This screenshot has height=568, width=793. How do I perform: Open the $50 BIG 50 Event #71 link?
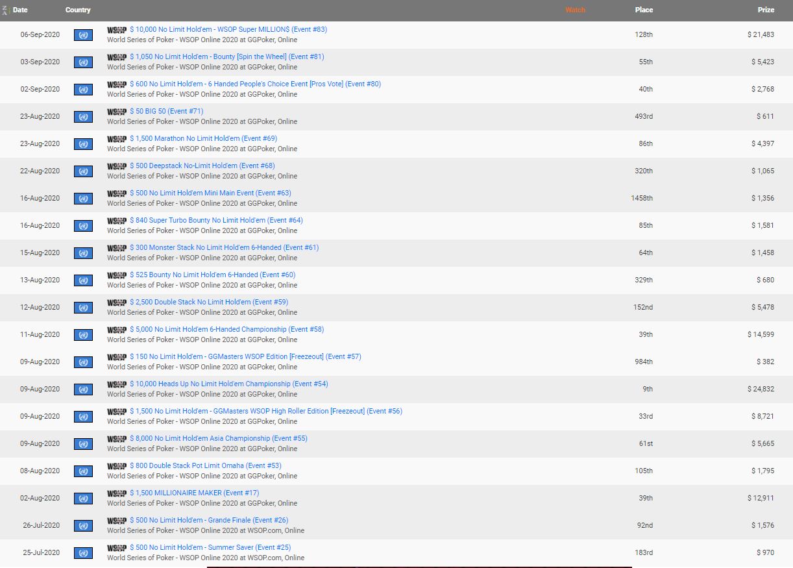167,111
